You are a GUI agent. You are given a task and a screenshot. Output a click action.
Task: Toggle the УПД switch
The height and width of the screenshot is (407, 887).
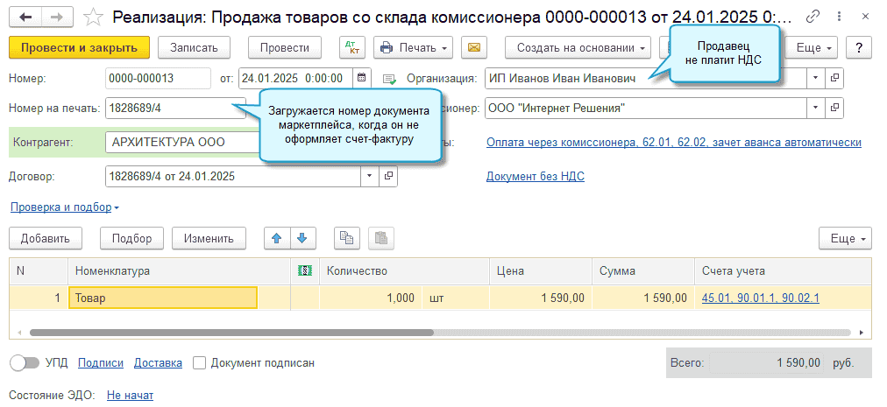tap(25, 363)
